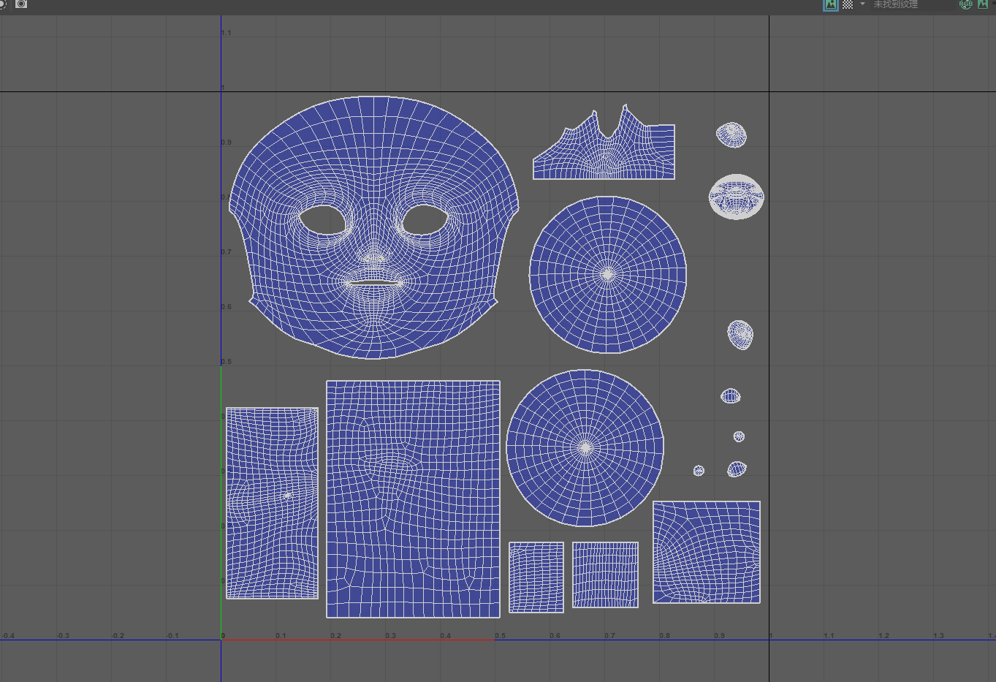The height and width of the screenshot is (682, 996).
Task: Toggle the checkerboard pattern display icon
Action: pos(848,4)
